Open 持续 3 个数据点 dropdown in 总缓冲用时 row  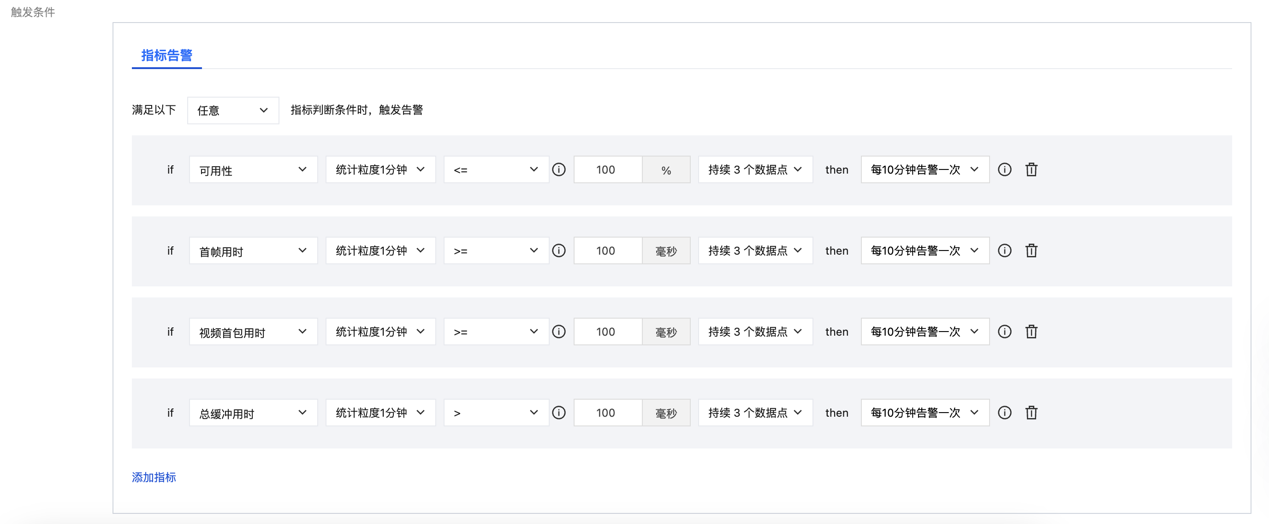755,413
